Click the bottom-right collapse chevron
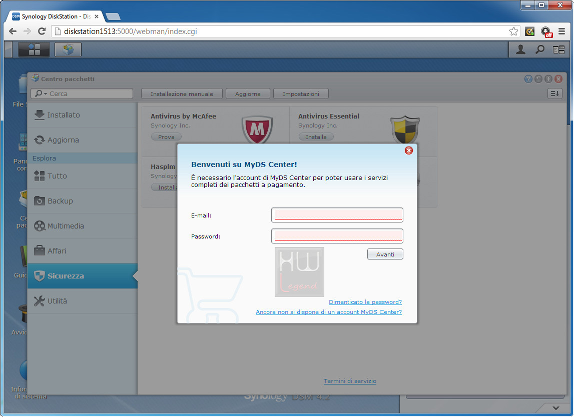This screenshot has height=417, width=574. click(x=556, y=408)
